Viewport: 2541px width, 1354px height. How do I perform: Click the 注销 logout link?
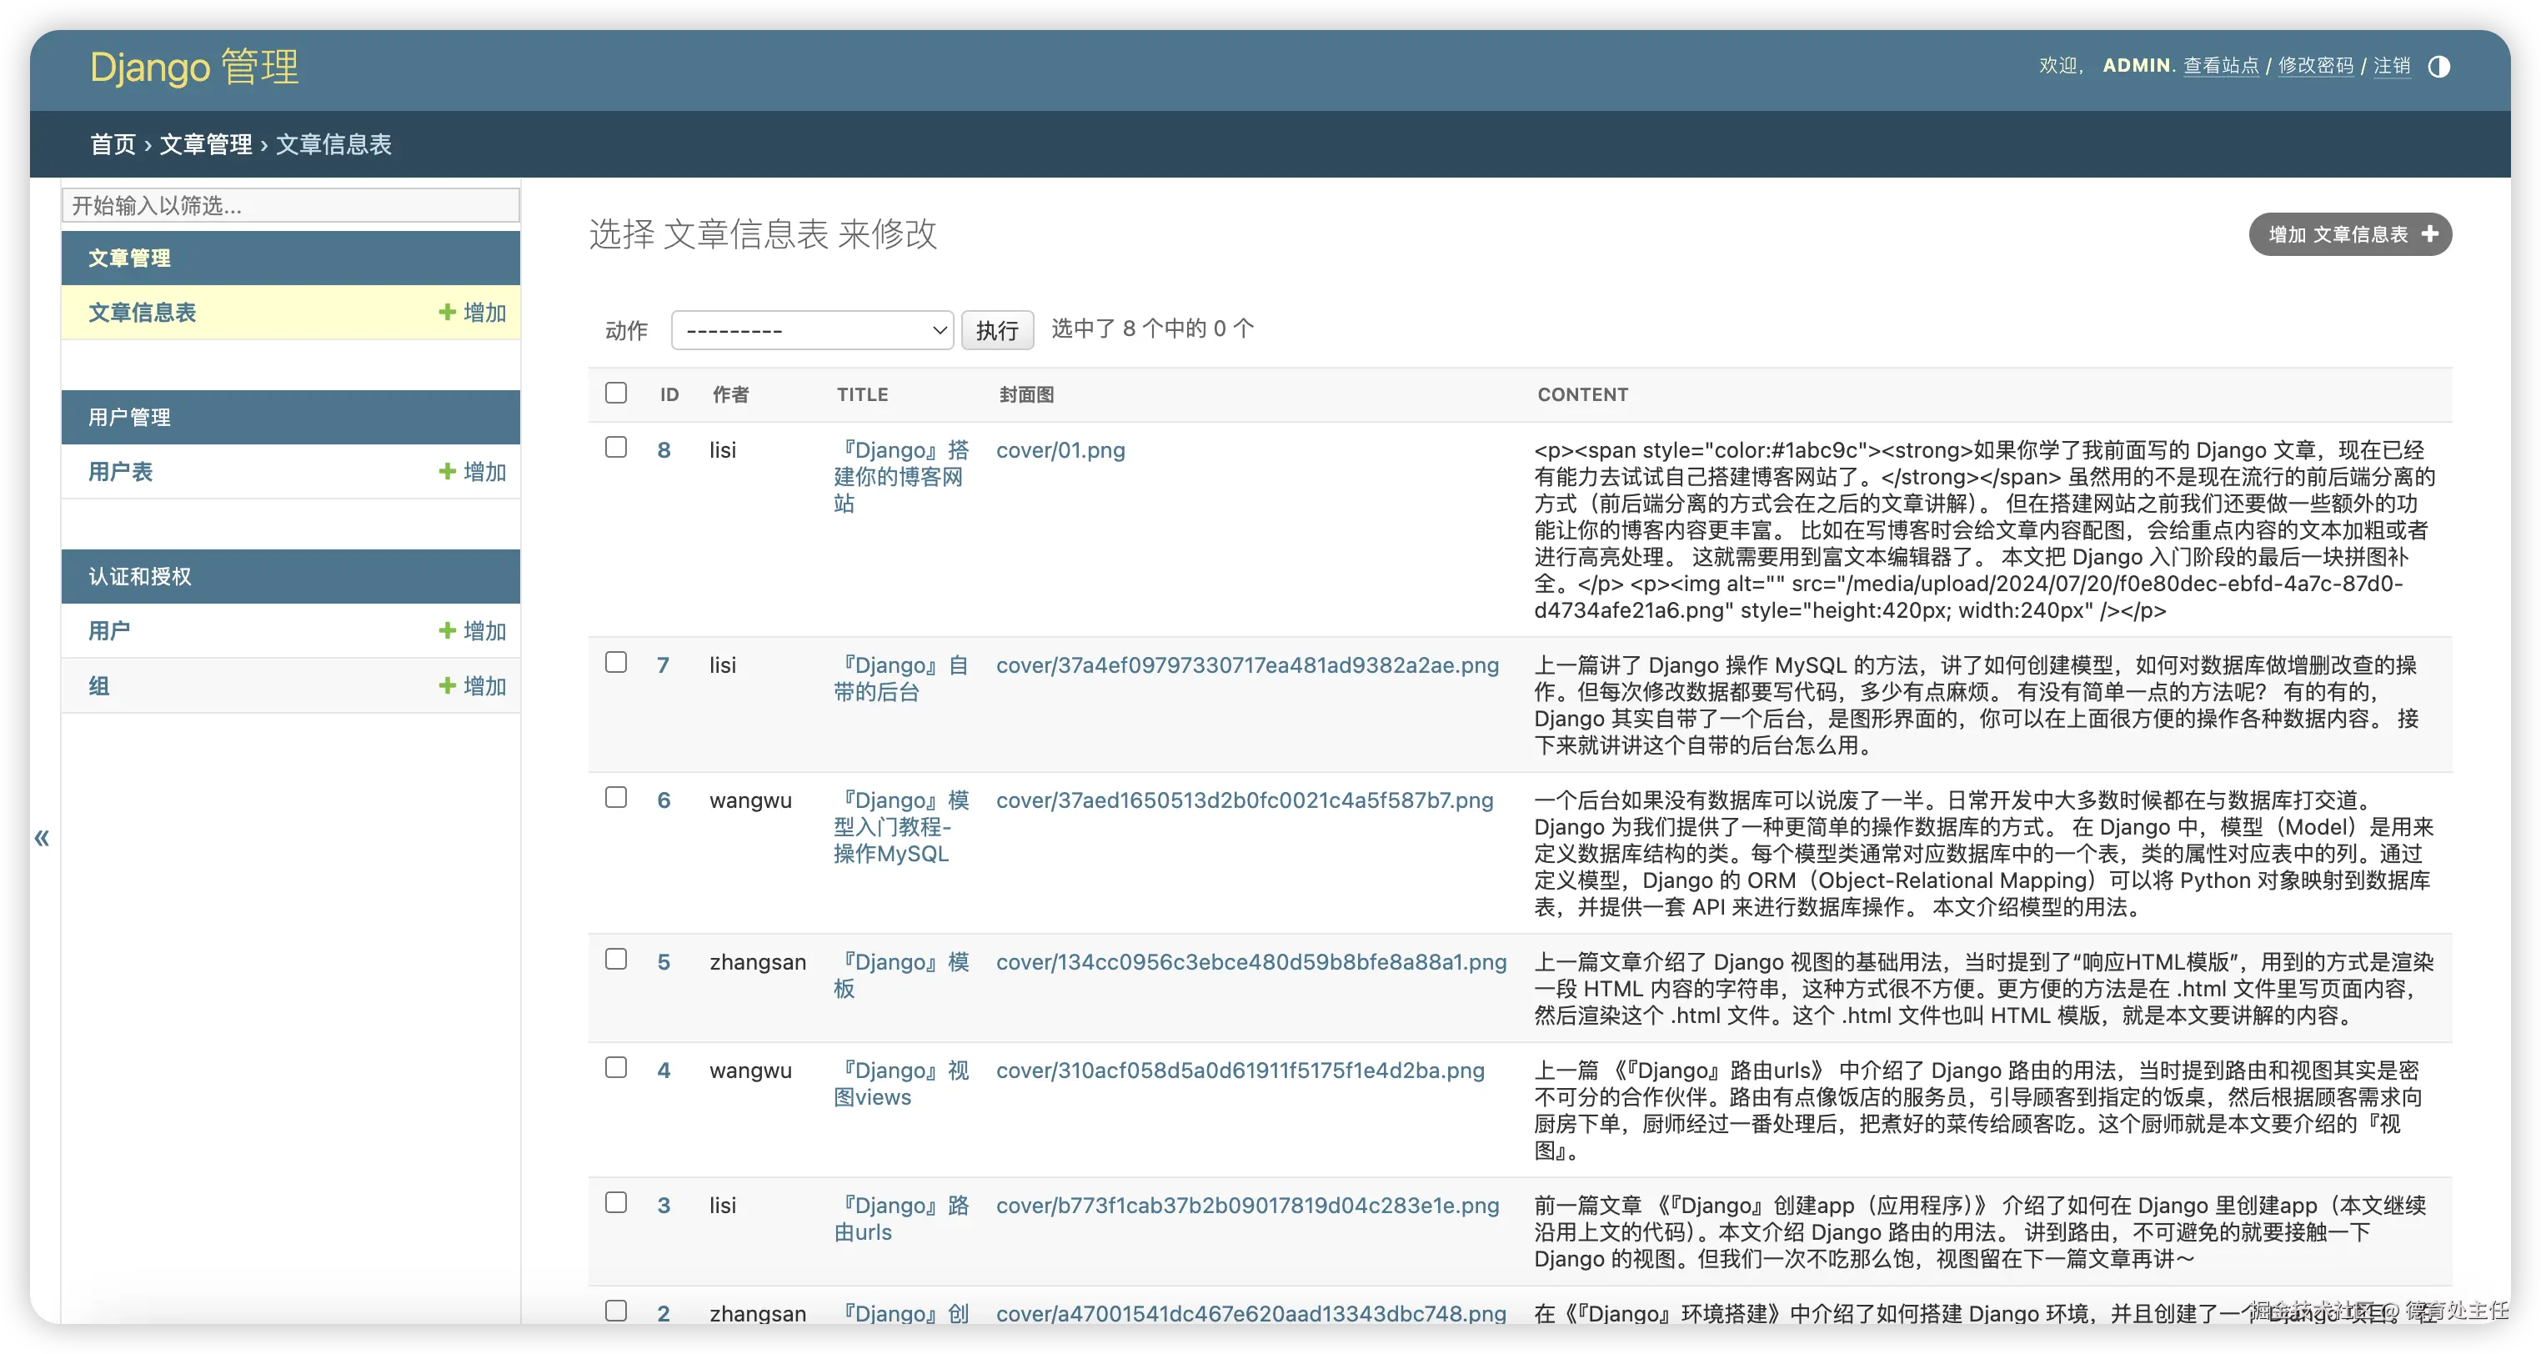[x=2391, y=66]
